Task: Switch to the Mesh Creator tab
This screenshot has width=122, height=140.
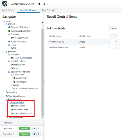Action: click(8, 10)
